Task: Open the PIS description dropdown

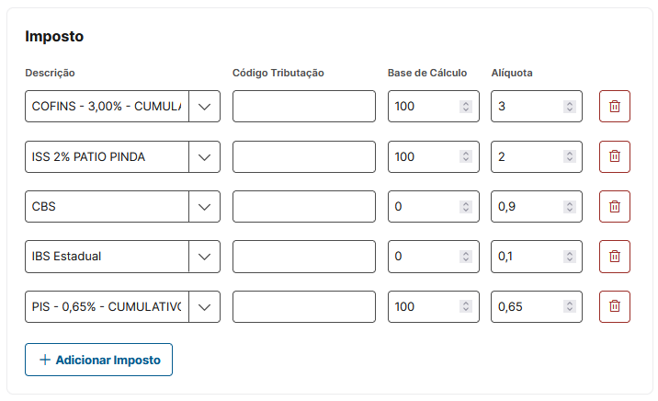Action: [204, 306]
